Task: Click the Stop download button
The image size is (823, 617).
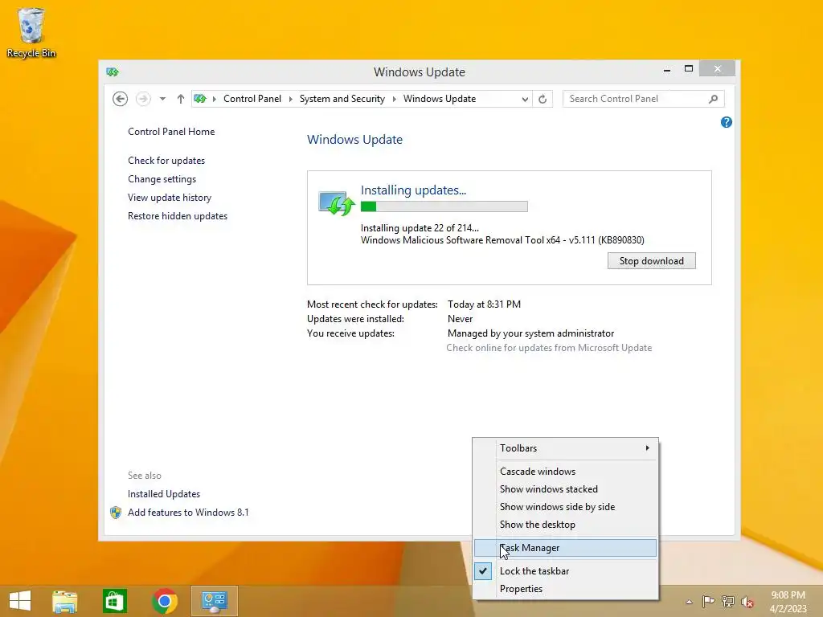Action: [x=651, y=261]
